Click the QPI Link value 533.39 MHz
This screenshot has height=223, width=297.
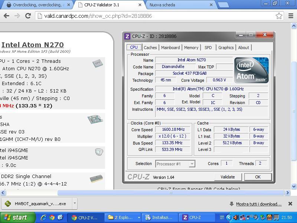pos(173,149)
